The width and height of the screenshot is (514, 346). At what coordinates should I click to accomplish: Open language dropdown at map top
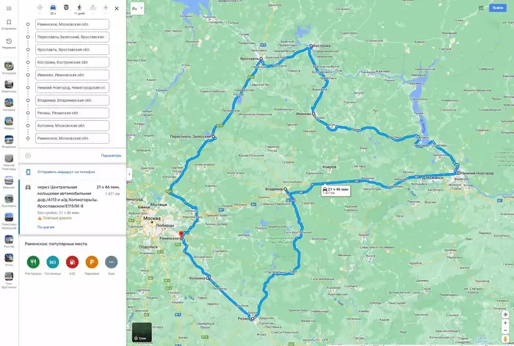pyautogui.click(x=137, y=9)
